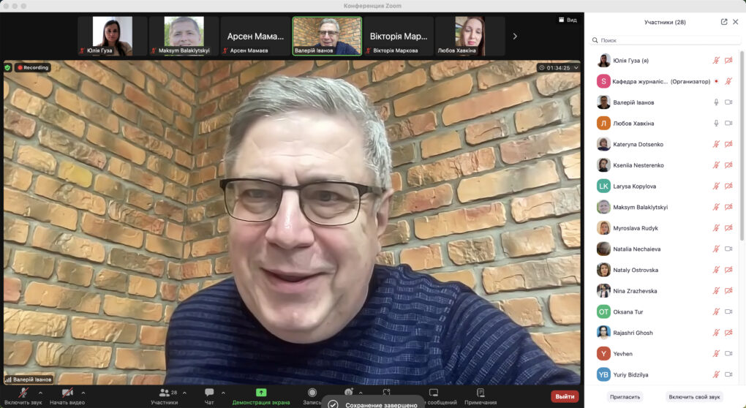Image resolution: width=746 pixels, height=408 pixels.
Task: Select Любов Хавкіна's video thumbnail
Action: (x=470, y=36)
